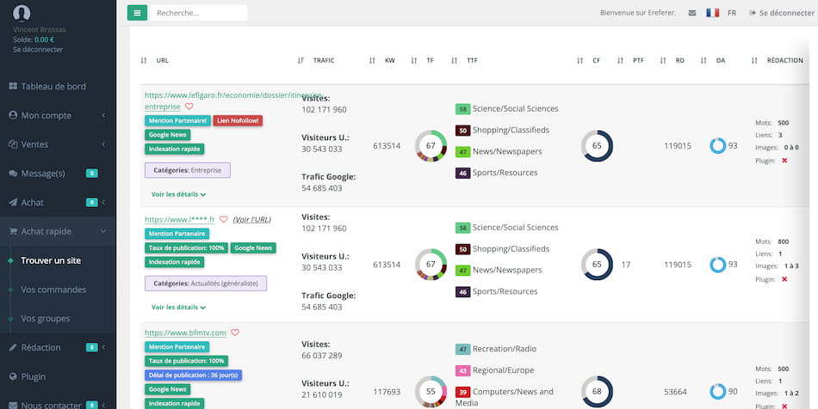818x409 pixels.
Task: Expand Mon compte sidebar menu
Action: 58,115
